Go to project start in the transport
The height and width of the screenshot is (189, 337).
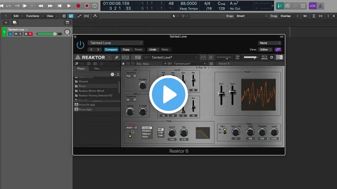60,6
